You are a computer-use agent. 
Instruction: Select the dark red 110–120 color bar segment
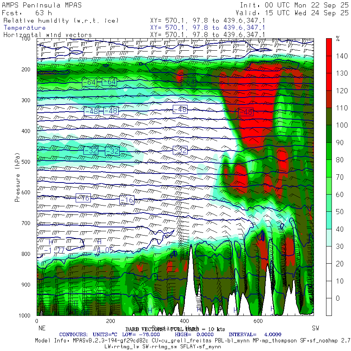coord(329,99)
